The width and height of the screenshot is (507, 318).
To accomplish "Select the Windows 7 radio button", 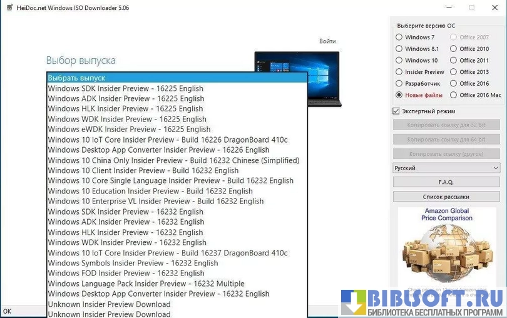I will (399, 38).
